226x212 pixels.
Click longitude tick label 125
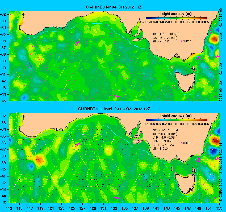click(x=72, y=208)
